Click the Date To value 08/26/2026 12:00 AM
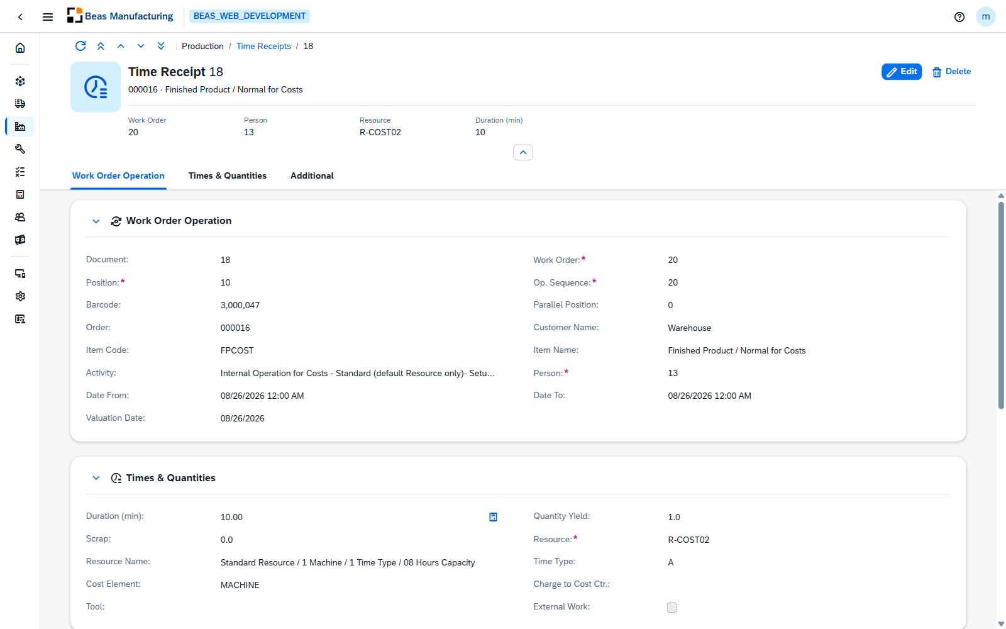 click(x=709, y=396)
